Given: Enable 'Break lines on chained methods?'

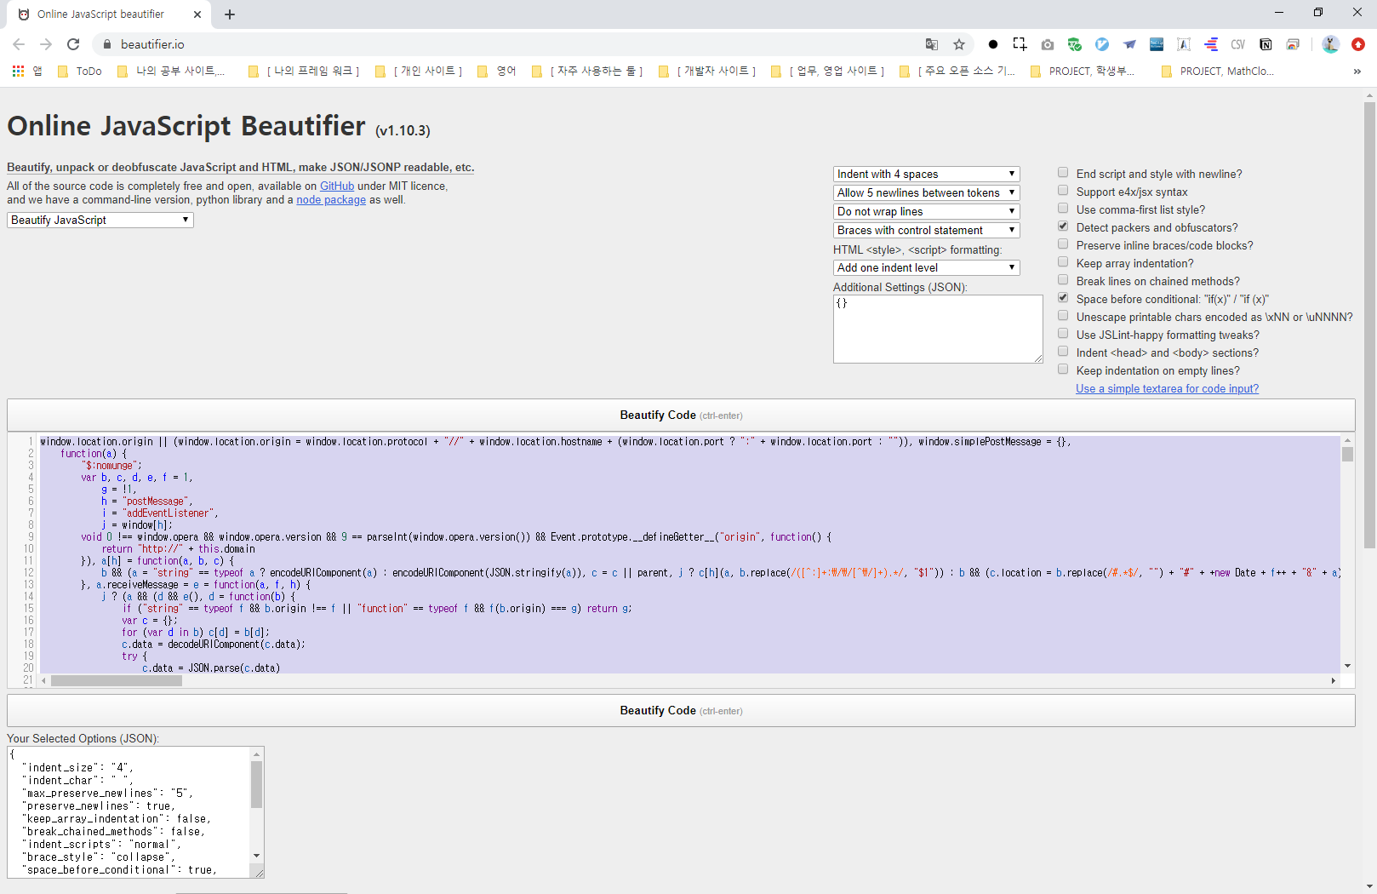Looking at the screenshot, I should click(1063, 280).
